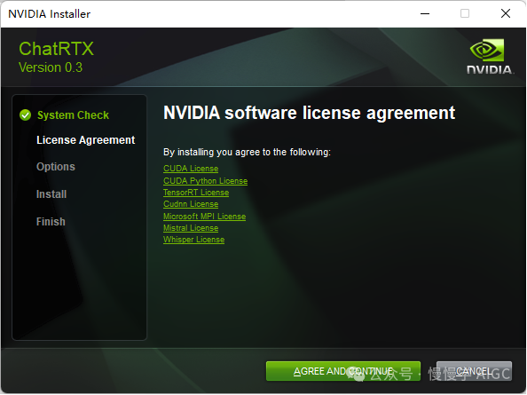
Task: Minimize the NVIDIA Installer window
Action: 425,14
